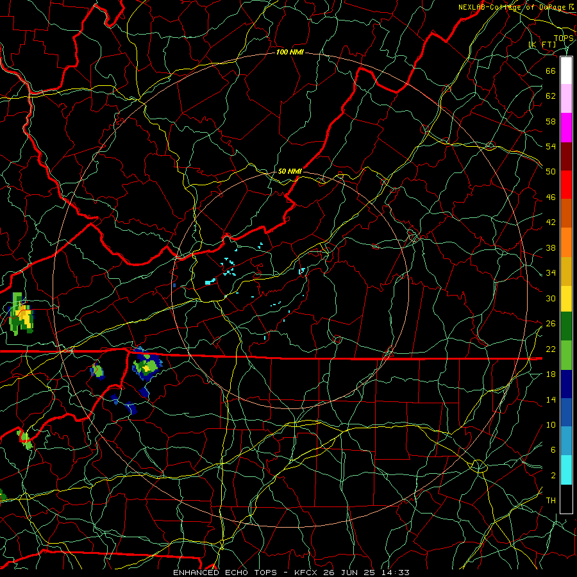The width and height of the screenshot is (577, 577).
Task: Click the legend value 22
Action: click(x=551, y=349)
